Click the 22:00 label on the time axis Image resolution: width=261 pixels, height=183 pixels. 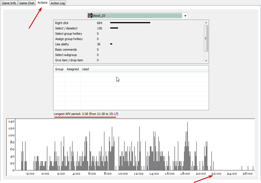click(x=216, y=174)
